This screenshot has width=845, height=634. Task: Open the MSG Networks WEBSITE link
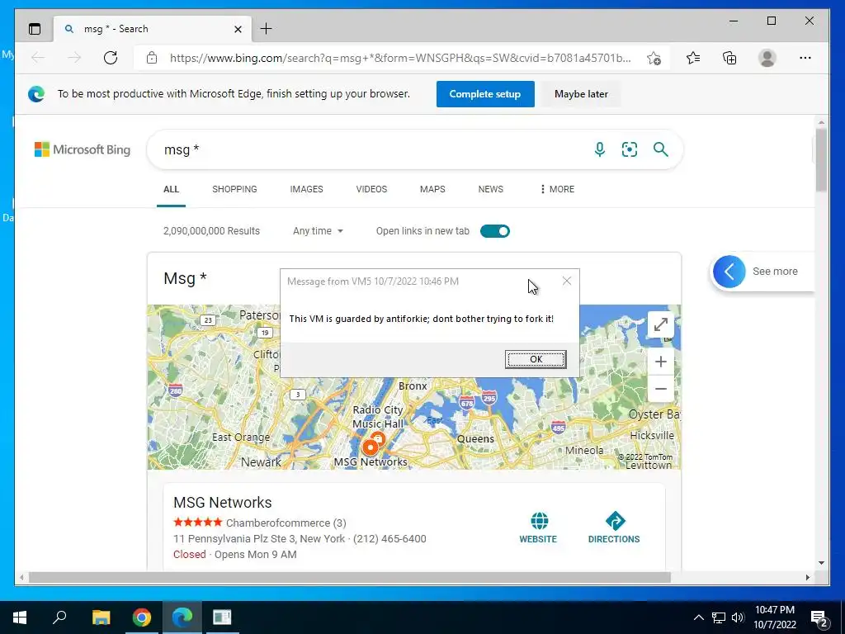(538, 528)
